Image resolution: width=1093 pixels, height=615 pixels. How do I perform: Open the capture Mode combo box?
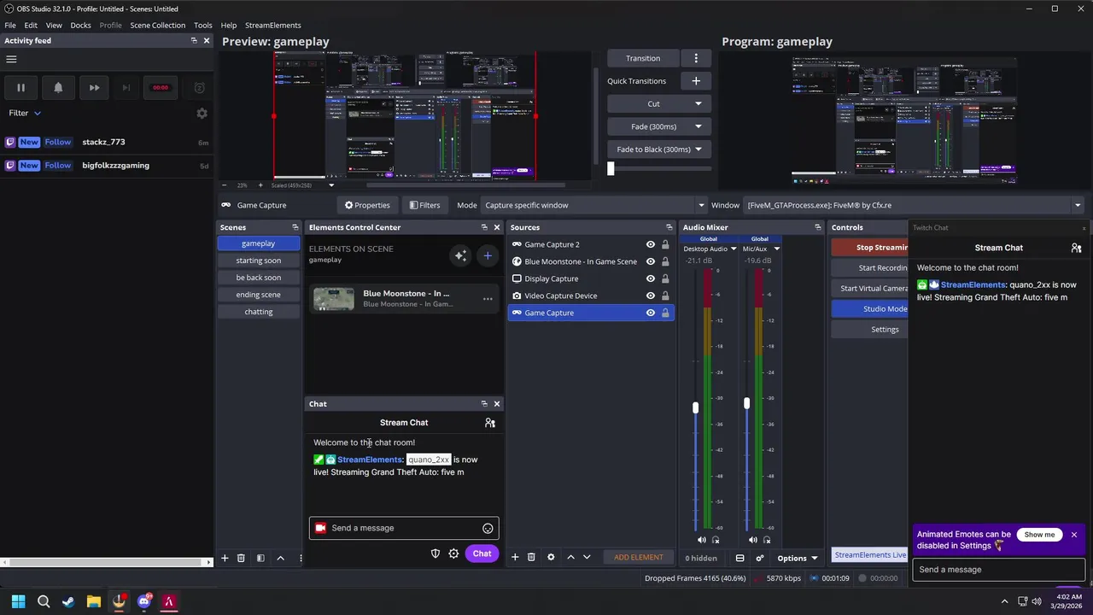click(x=594, y=205)
